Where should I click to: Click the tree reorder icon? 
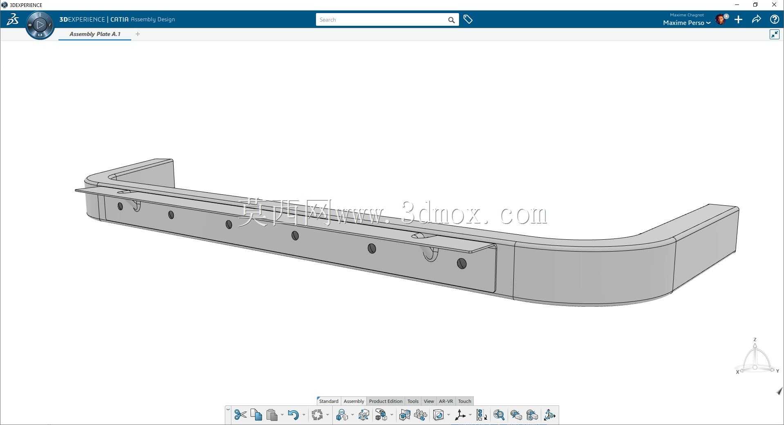(x=482, y=415)
